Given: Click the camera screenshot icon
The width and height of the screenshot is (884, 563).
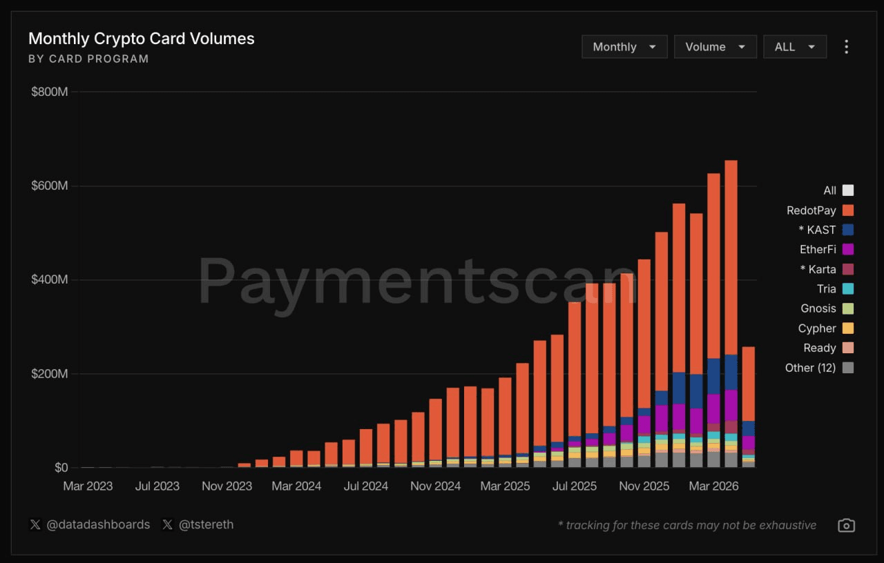Looking at the screenshot, I should tap(846, 526).
